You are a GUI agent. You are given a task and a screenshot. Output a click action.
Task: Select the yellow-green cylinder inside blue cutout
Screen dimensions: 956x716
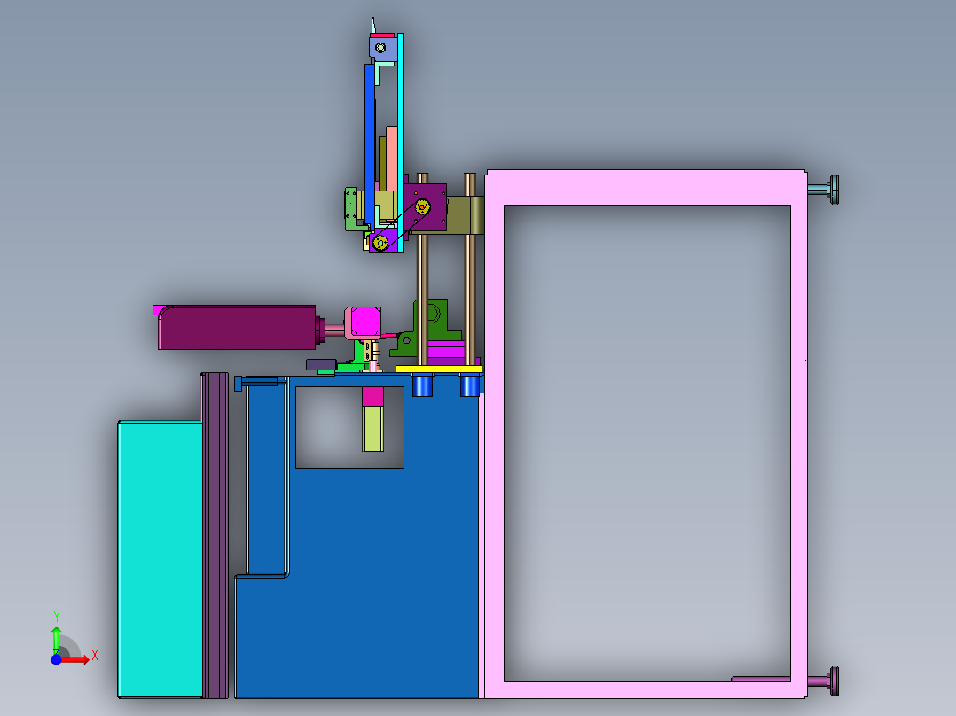click(x=372, y=429)
